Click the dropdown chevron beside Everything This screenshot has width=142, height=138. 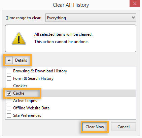pos(133,18)
